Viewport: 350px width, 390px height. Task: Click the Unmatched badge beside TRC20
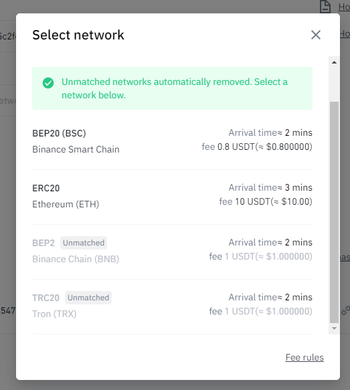click(88, 298)
